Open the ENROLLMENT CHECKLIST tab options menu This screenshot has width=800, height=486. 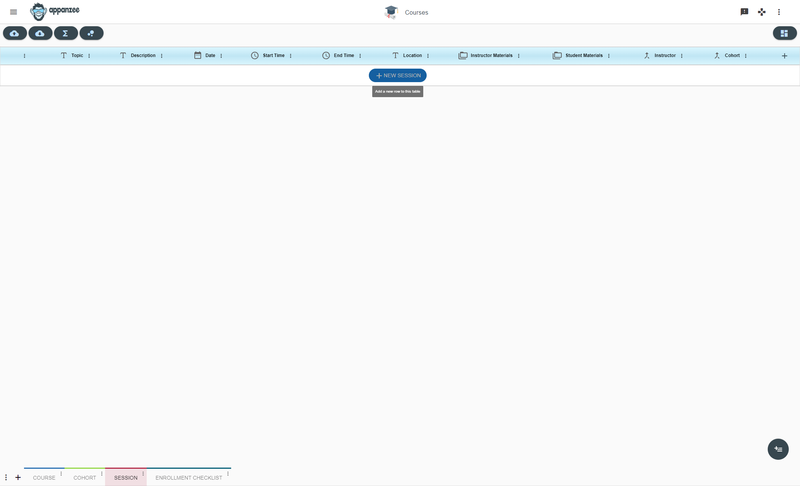point(228,474)
